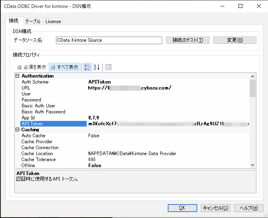Select the Auto Cache property row

[x=135, y=136]
